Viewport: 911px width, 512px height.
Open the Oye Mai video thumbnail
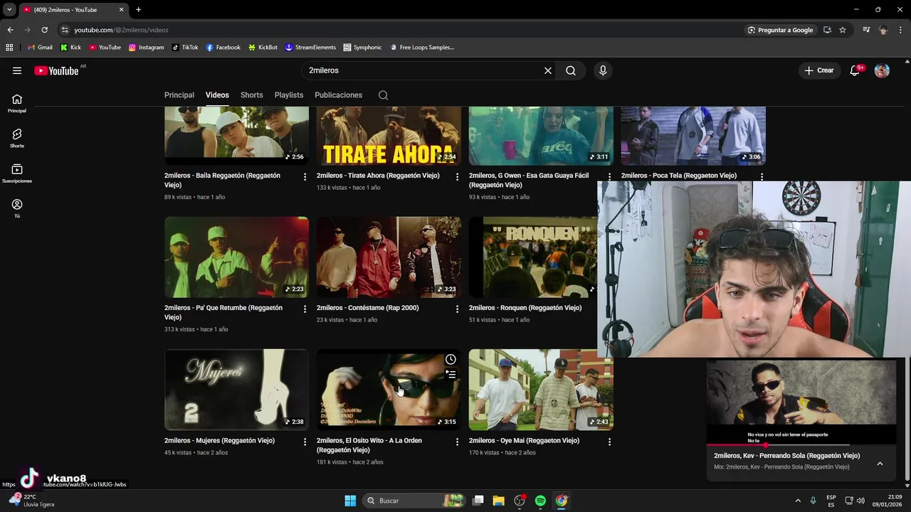[x=541, y=390]
